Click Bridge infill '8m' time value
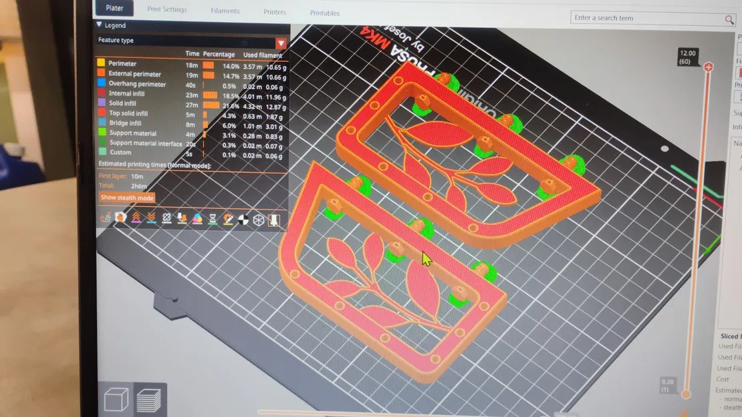Viewport: 742px width, 417px height. pos(191,125)
